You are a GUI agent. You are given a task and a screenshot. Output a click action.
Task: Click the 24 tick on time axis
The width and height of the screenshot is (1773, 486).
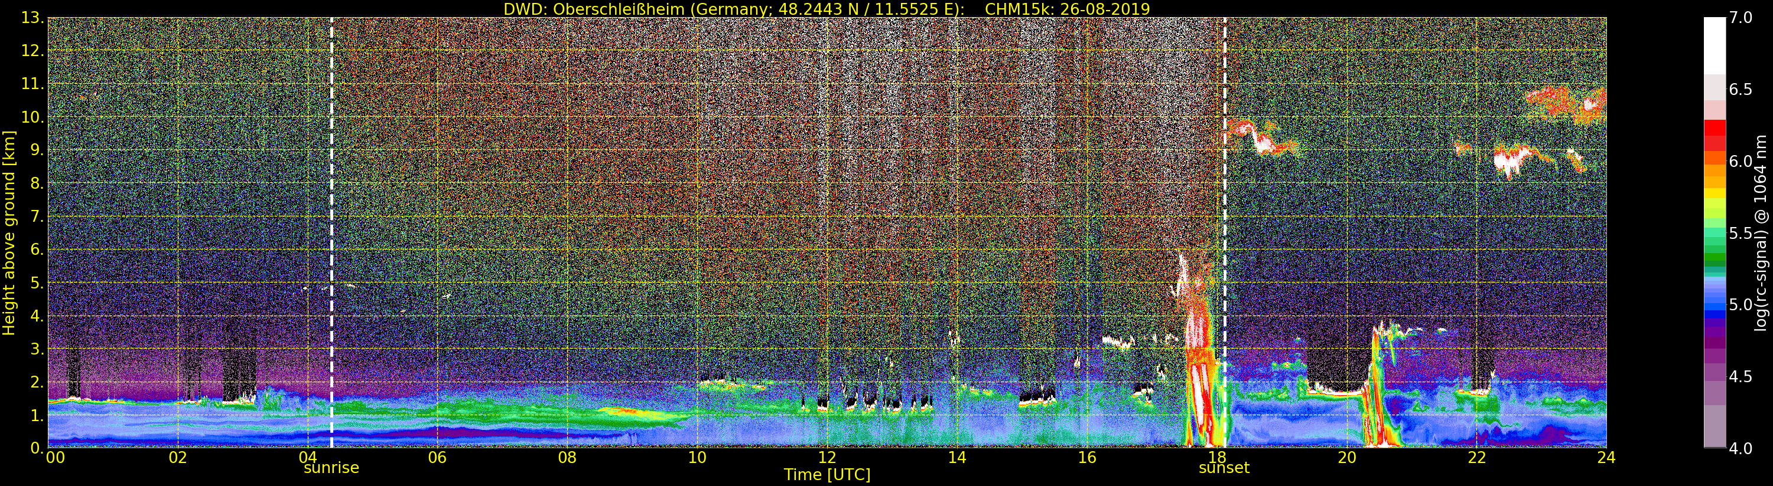coord(1606,458)
